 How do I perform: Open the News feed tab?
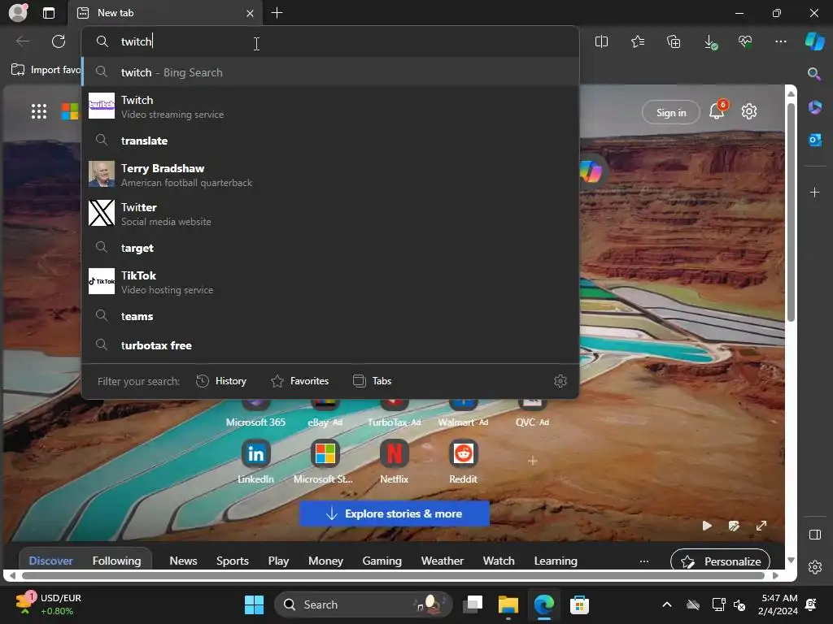click(x=183, y=561)
